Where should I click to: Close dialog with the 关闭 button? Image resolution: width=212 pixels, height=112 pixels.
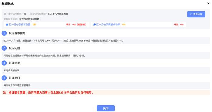(106, 108)
